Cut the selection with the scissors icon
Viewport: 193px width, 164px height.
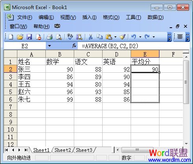(x=90, y=37)
